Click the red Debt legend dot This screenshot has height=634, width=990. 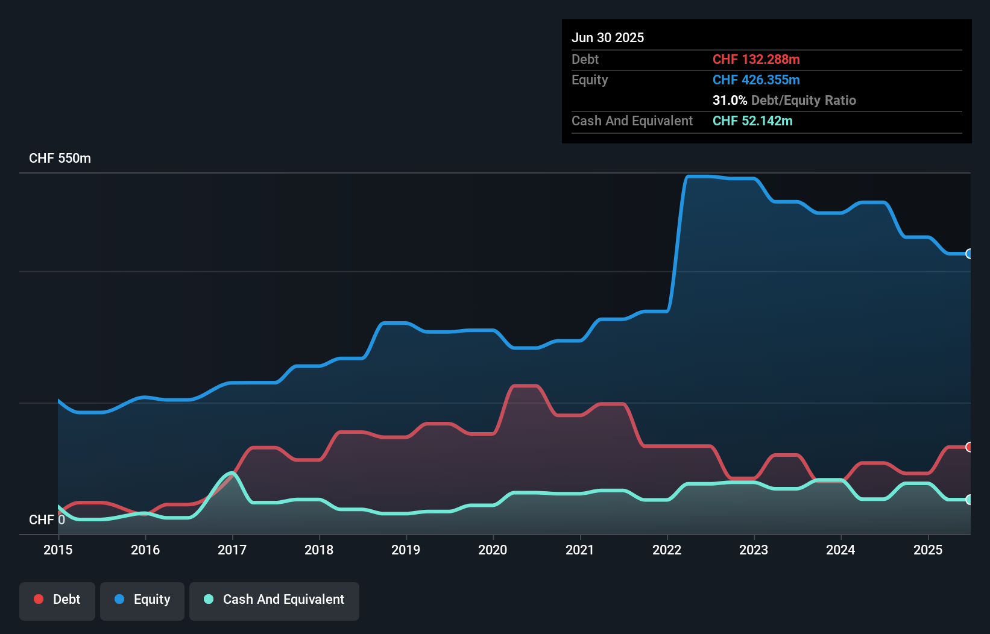pos(38,599)
